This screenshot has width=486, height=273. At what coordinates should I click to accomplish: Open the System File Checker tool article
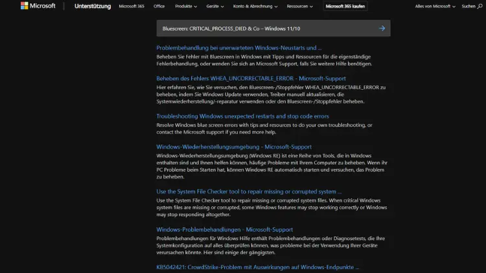249,191
